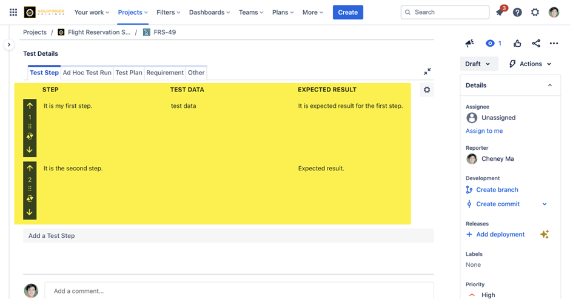This screenshot has height=299, width=570.
Task: Expand the Actions dropdown menu
Action: pos(531,64)
